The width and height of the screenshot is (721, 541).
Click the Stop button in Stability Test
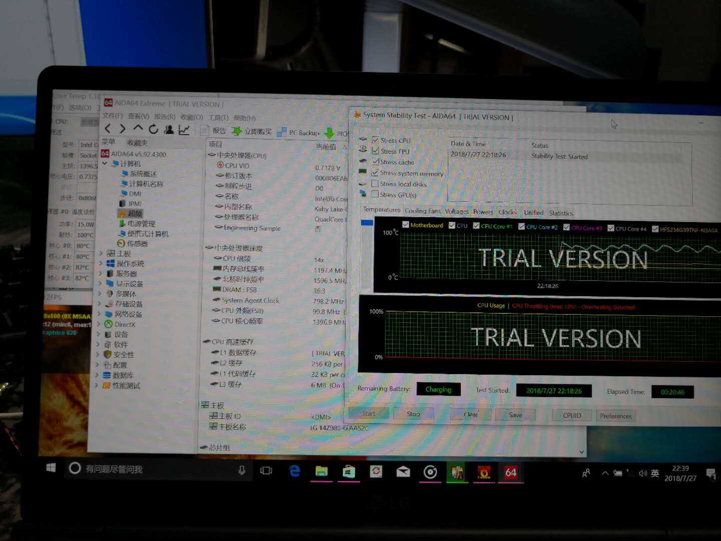pyautogui.click(x=414, y=414)
